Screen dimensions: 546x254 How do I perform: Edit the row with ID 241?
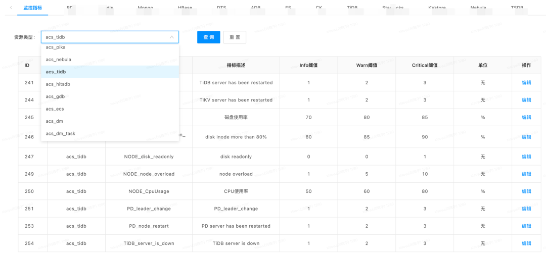click(526, 83)
